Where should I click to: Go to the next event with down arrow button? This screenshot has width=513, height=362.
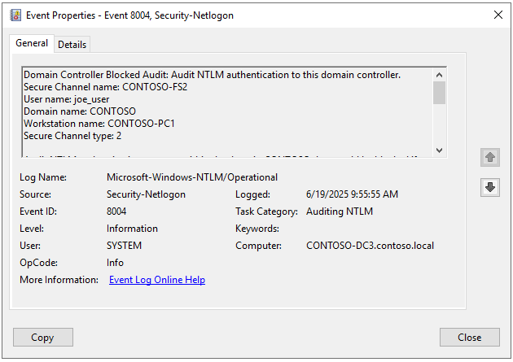(490, 187)
